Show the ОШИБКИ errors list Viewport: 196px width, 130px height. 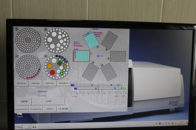pyautogui.click(x=50, y=109)
